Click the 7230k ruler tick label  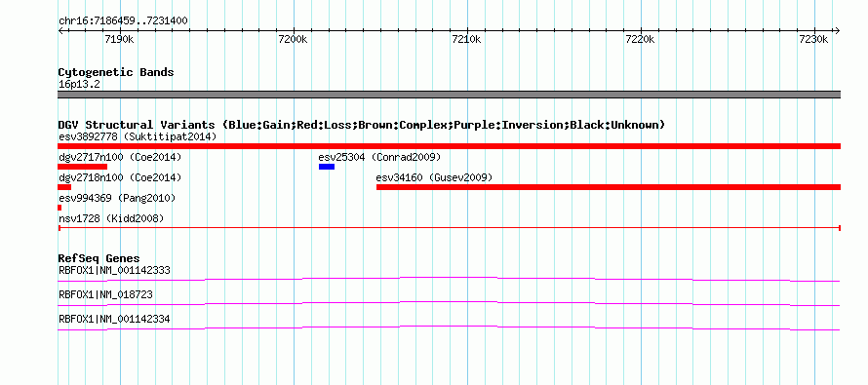[x=814, y=39]
